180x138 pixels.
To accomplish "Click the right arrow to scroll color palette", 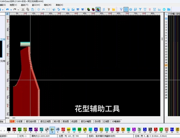I will coord(4,130).
